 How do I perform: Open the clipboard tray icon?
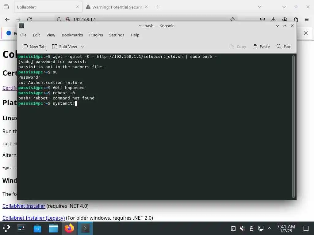[x=233, y=228]
